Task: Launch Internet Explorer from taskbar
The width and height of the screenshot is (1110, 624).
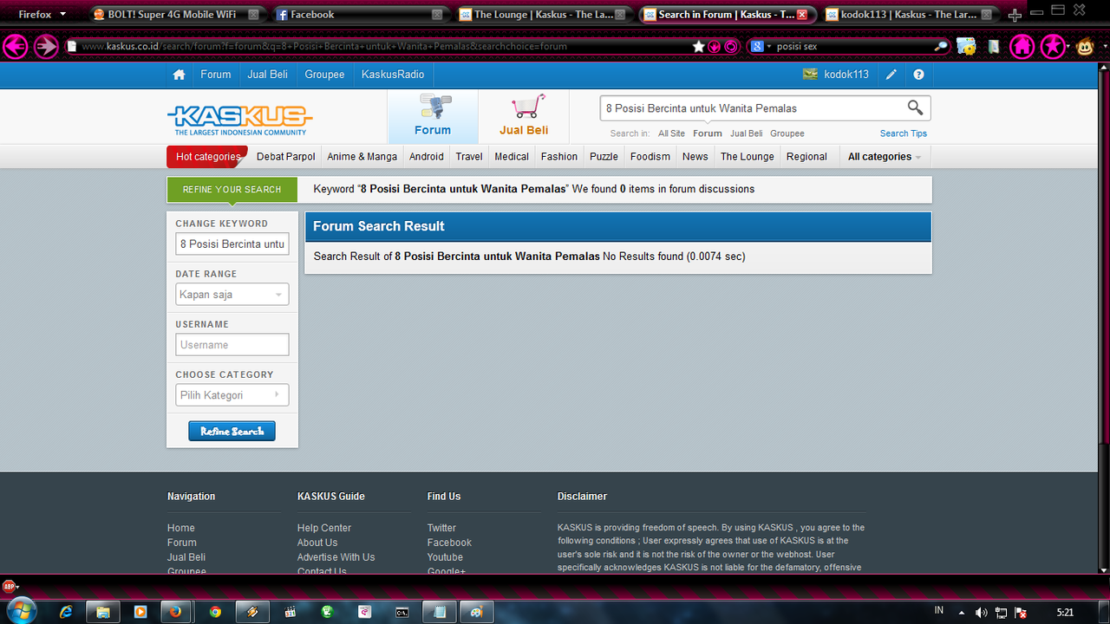Action: [66, 612]
